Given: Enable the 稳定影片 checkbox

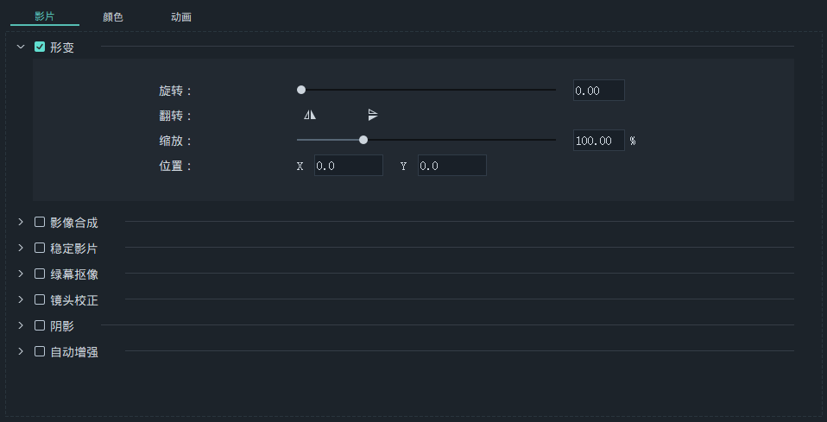Looking at the screenshot, I should coord(40,248).
